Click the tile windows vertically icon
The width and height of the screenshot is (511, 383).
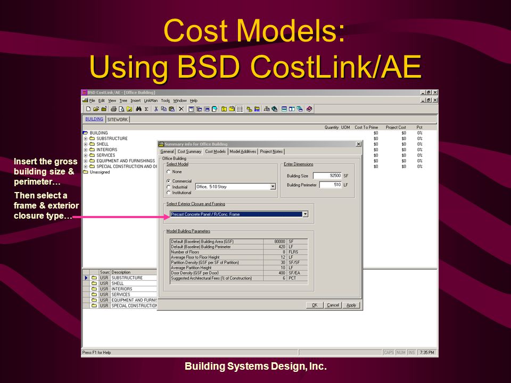292,109
